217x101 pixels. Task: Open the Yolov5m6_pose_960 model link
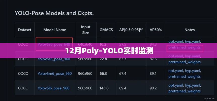[54, 73]
